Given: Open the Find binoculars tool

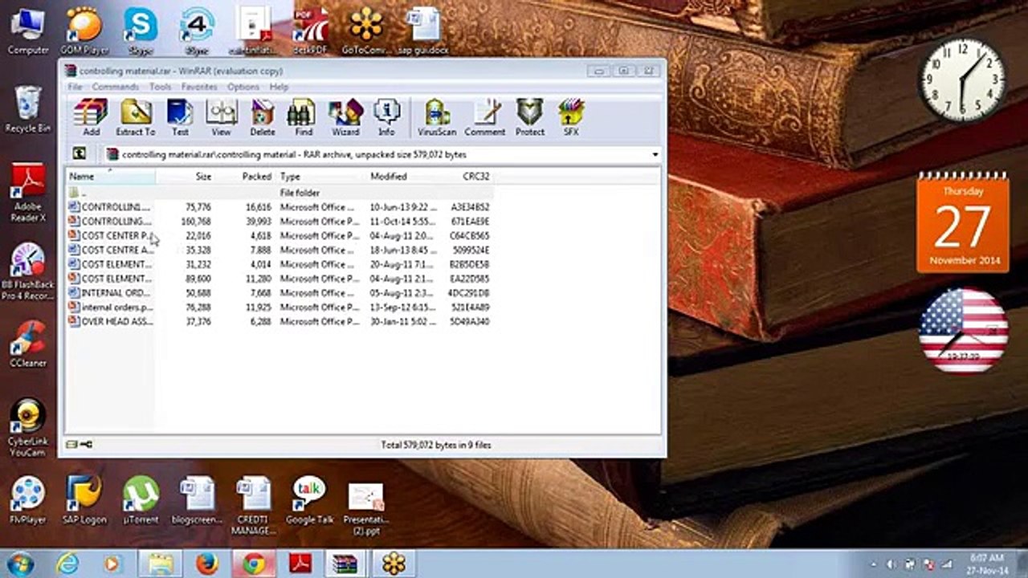Looking at the screenshot, I should point(303,117).
